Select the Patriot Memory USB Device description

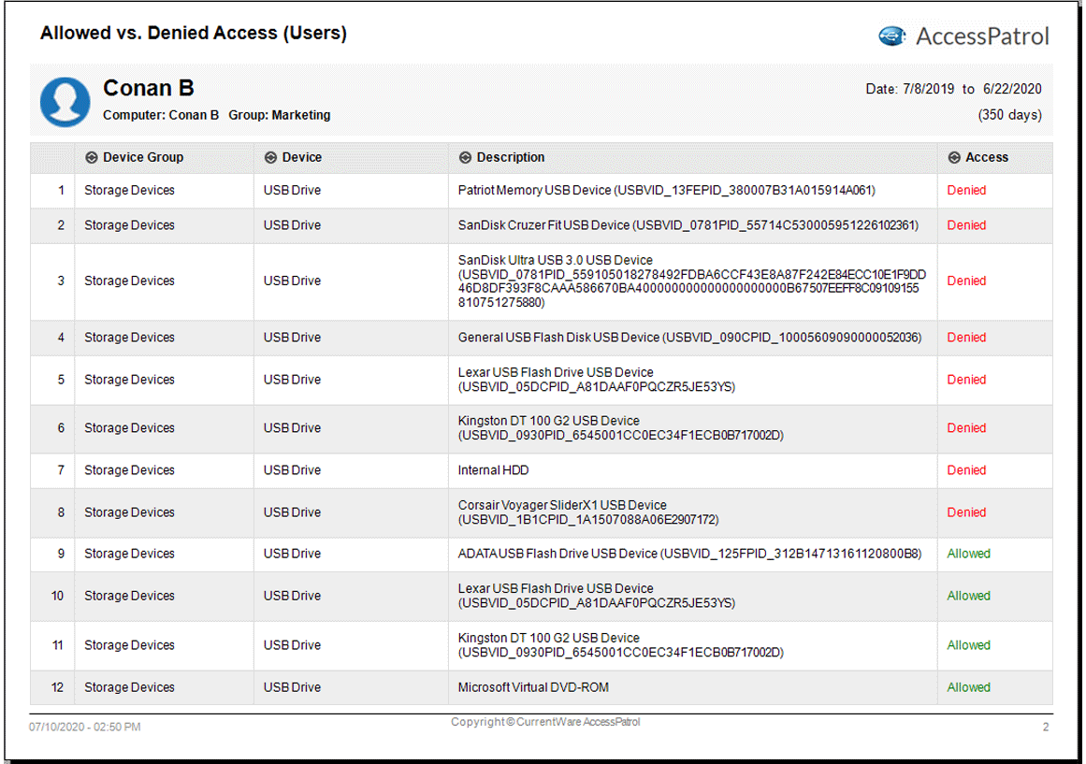coord(666,190)
